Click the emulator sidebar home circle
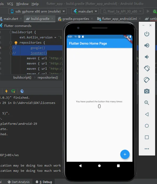 pyautogui.click(x=147, y=126)
